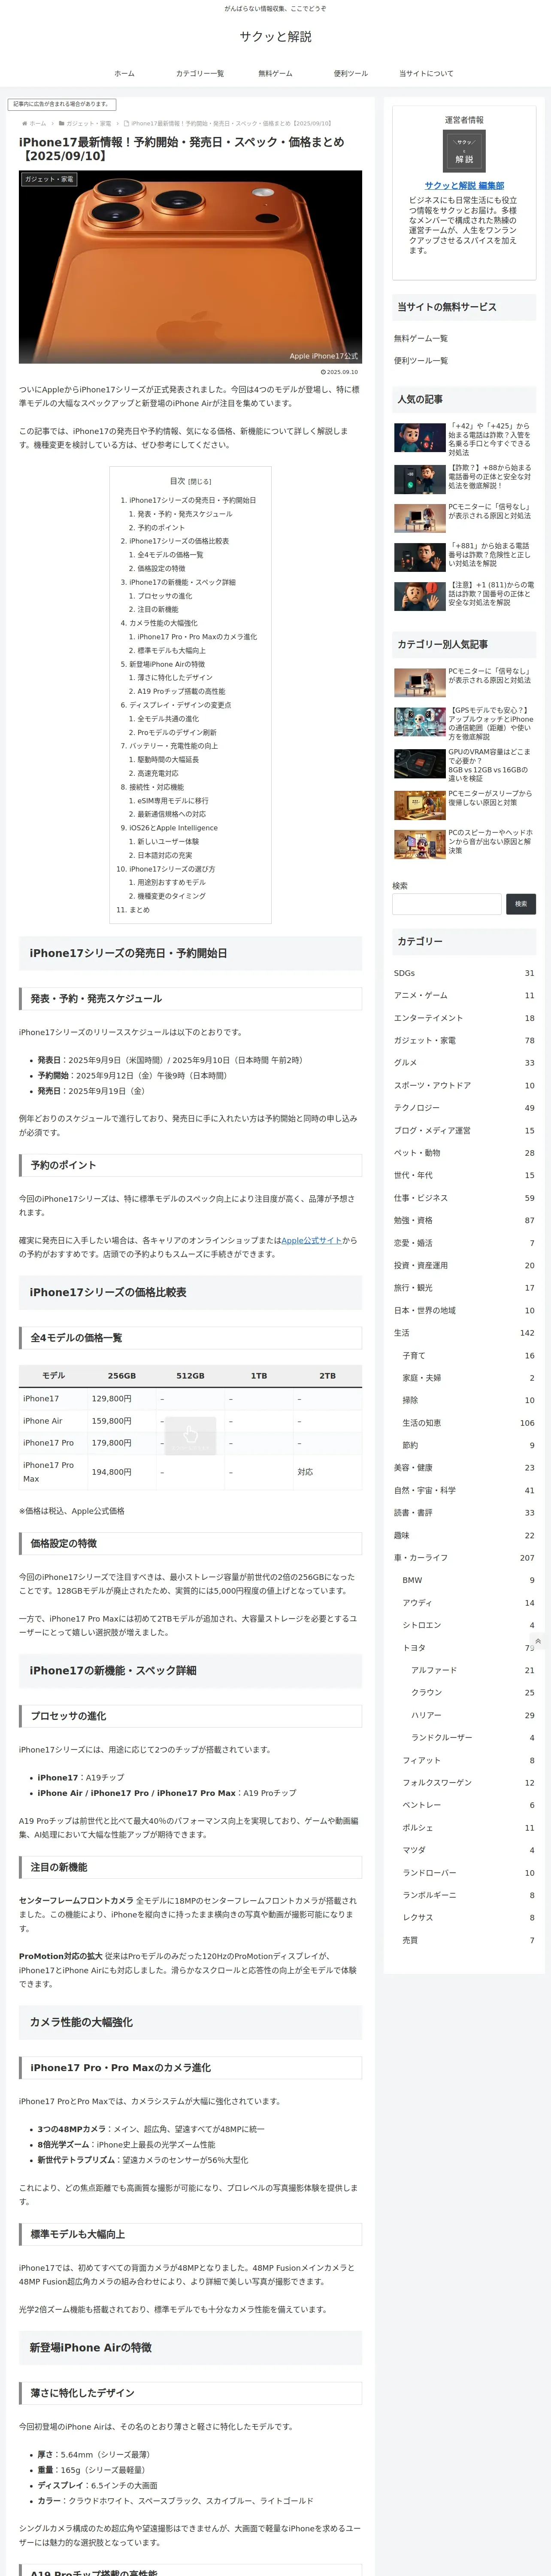Open the カテゴリー一覧 navigation menu
Image resolution: width=551 pixels, height=2576 pixels.
tap(200, 73)
